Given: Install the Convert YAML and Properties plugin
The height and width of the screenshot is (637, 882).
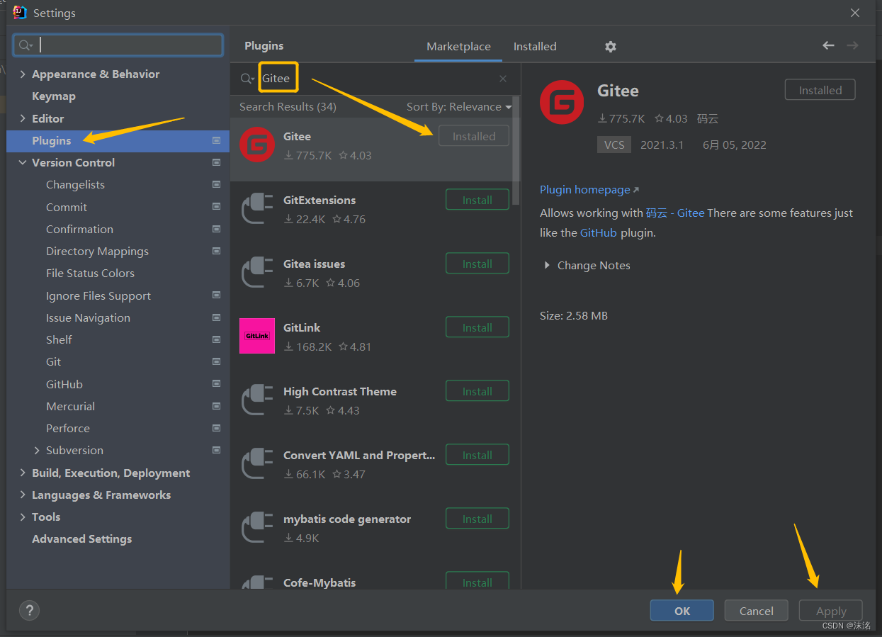Looking at the screenshot, I should [x=477, y=455].
